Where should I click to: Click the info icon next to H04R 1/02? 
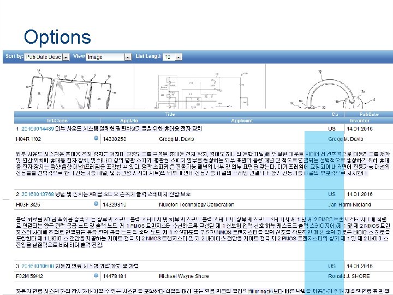tap(96, 138)
